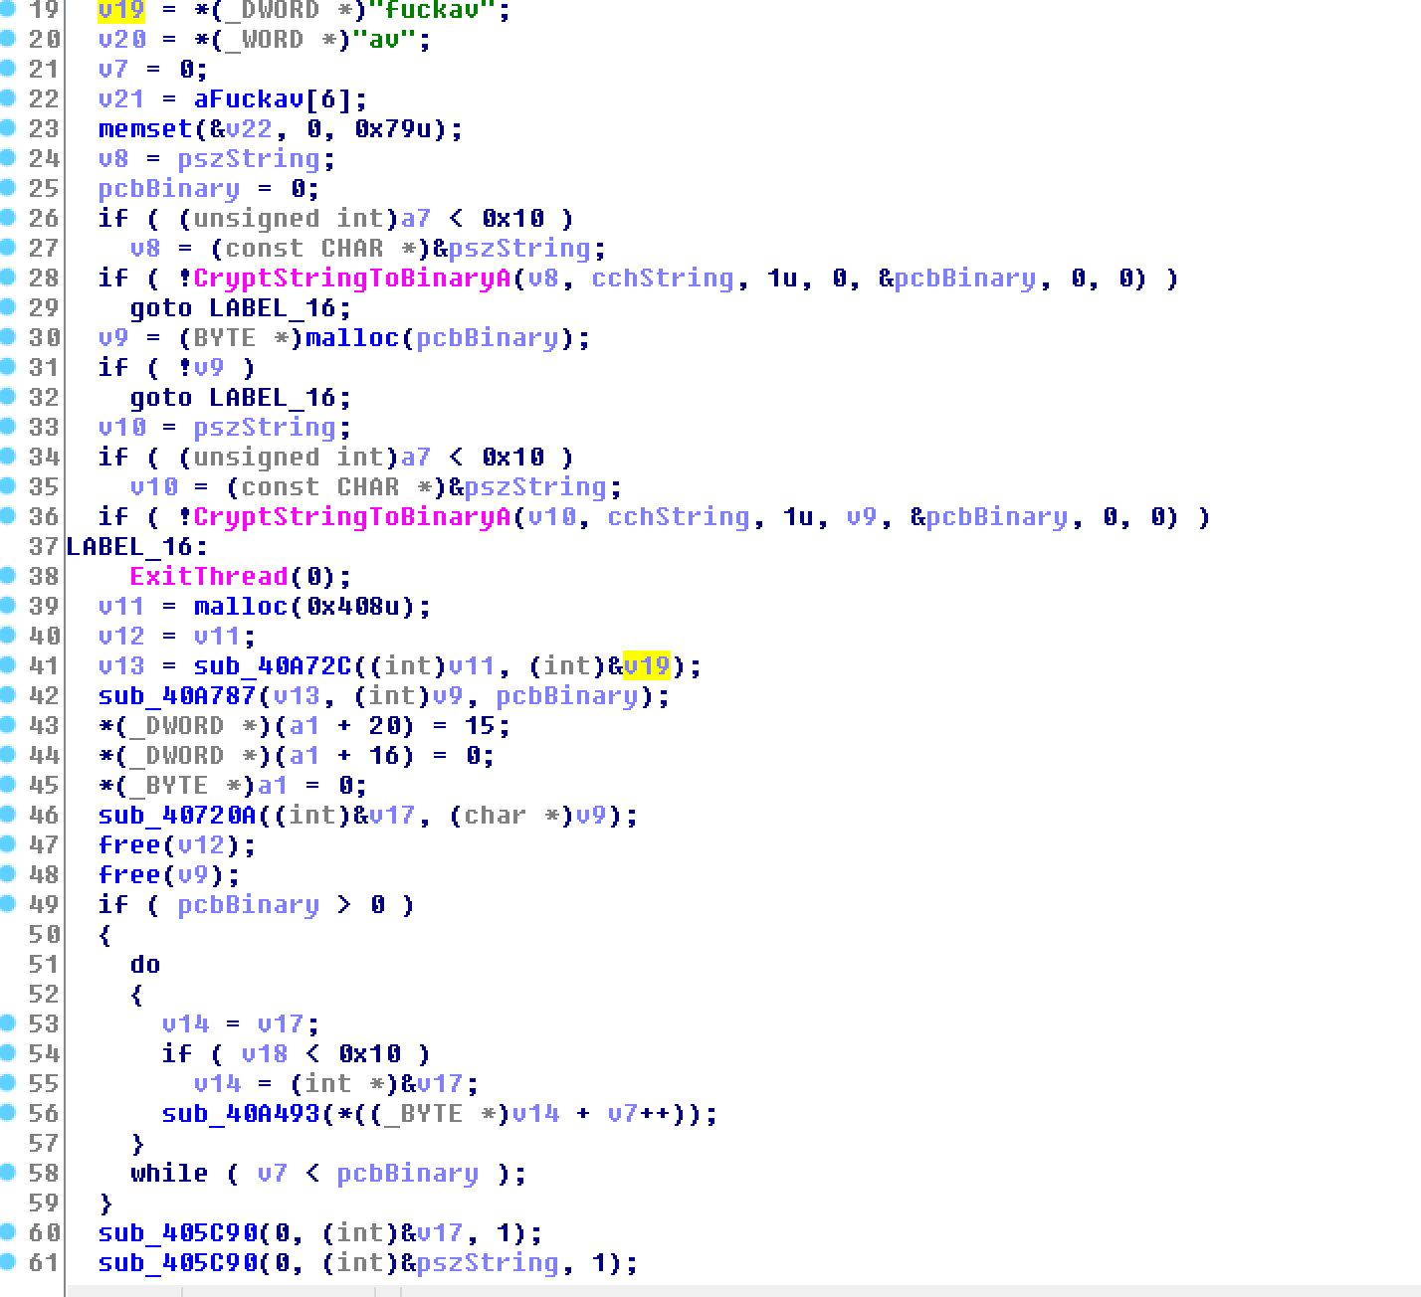
Task: Toggle breakpoint dot on line 38
Action: pos(8,576)
